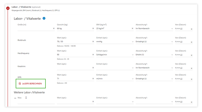202x112 pixels.
Task: Clear the Blutdruck value 78 / 50
Action: click(x=93, y=42)
